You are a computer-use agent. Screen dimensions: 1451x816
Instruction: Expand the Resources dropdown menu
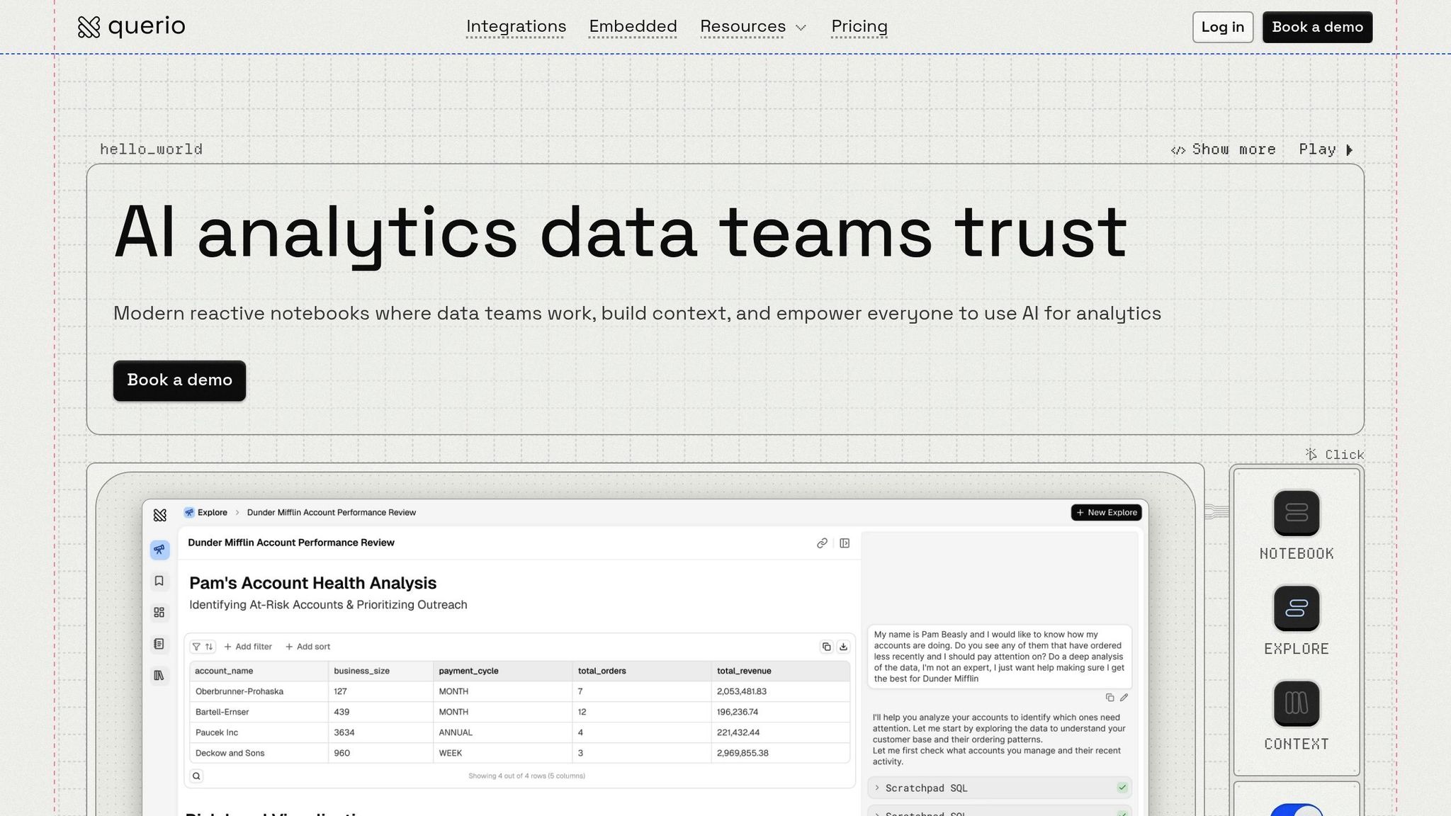point(753,27)
